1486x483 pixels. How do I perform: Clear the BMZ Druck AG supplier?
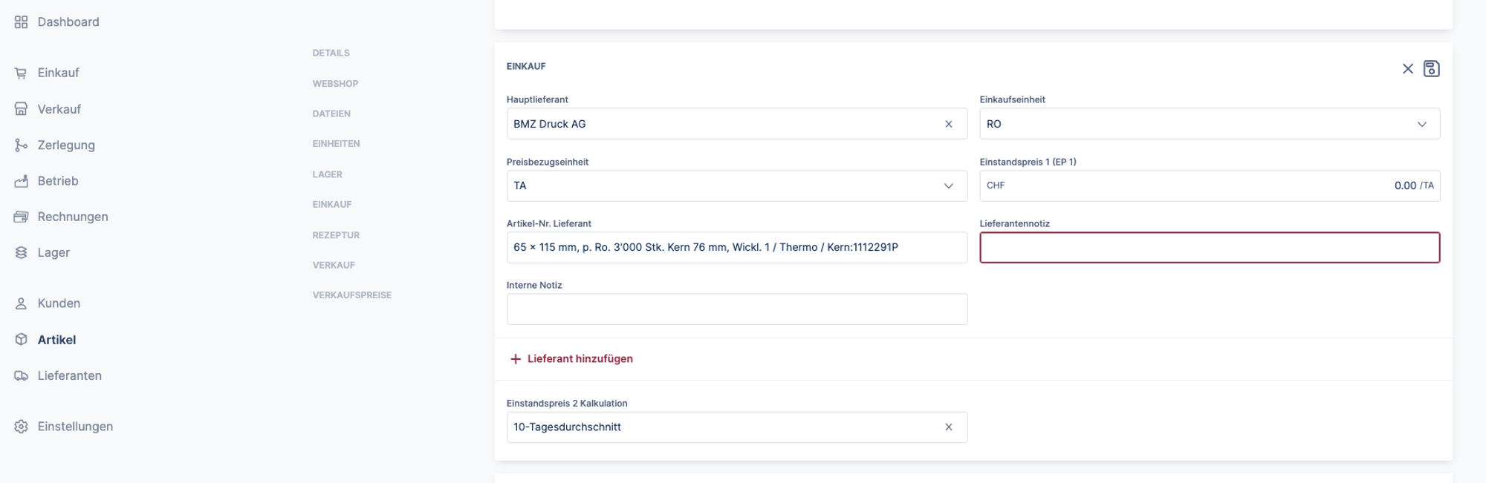(948, 124)
